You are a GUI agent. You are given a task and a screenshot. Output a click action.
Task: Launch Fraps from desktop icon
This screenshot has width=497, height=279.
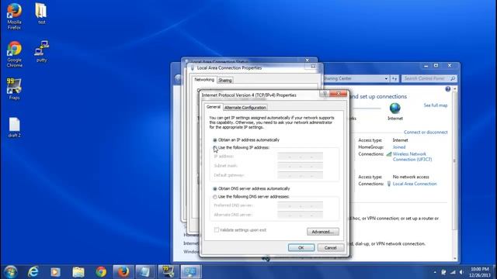point(14,89)
